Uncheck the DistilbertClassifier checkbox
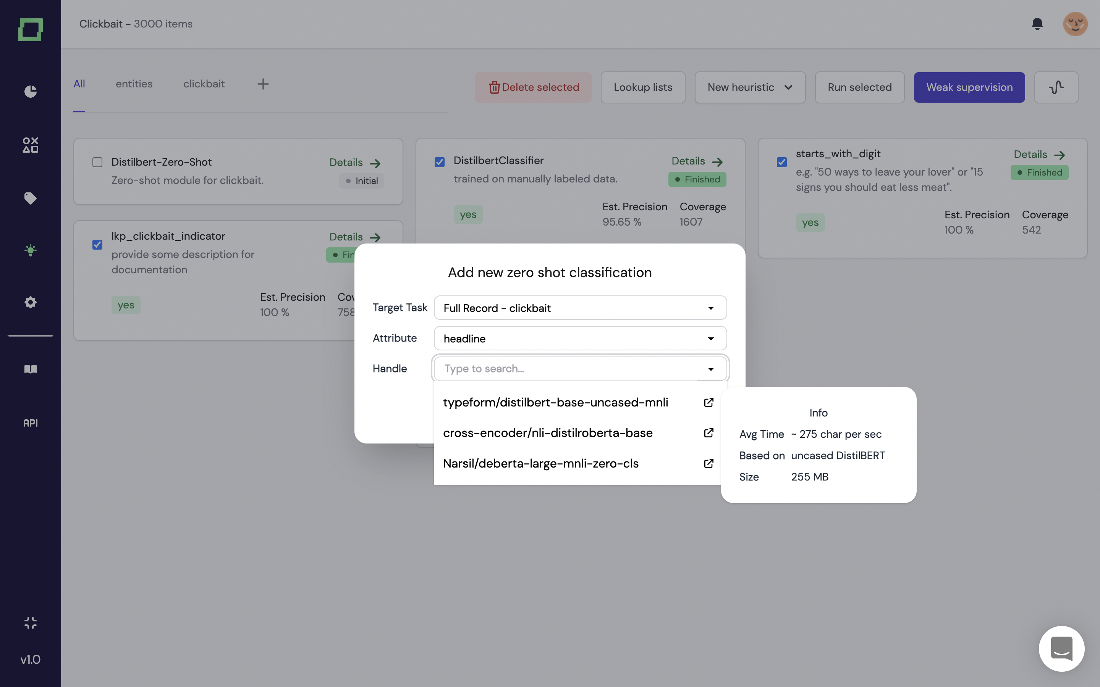This screenshot has width=1100, height=687. point(440,162)
